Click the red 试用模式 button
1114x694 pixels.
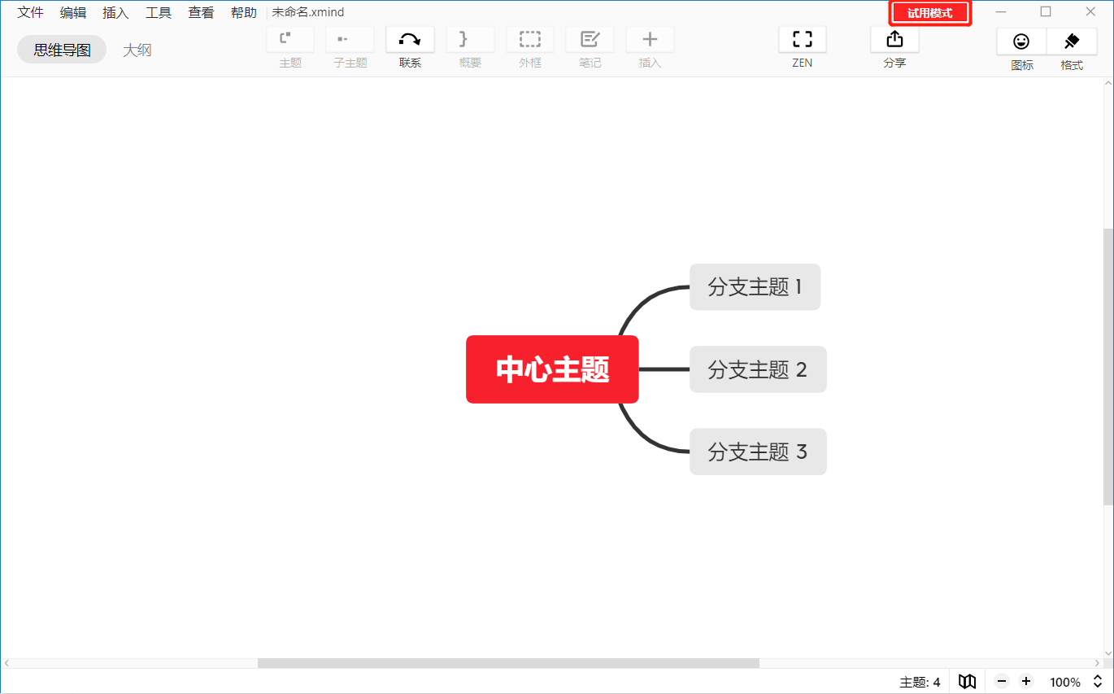pos(930,13)
